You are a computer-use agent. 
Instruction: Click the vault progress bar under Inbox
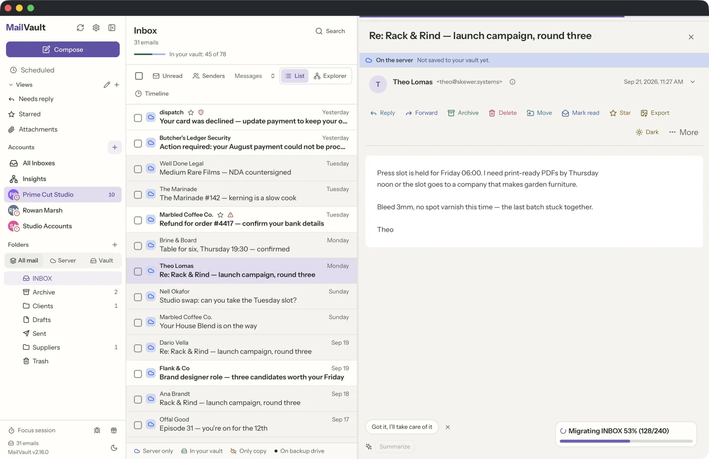coord(150,54)
